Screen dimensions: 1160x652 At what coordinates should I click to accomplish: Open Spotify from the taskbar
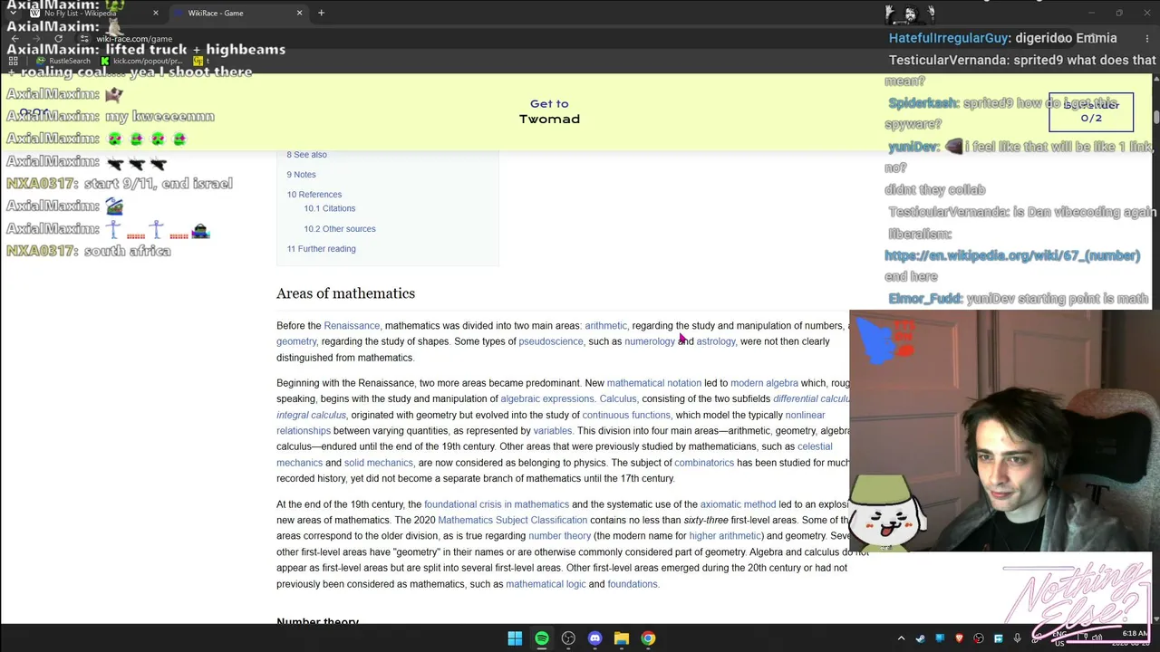pyautogui.click(x=542, y=638)
